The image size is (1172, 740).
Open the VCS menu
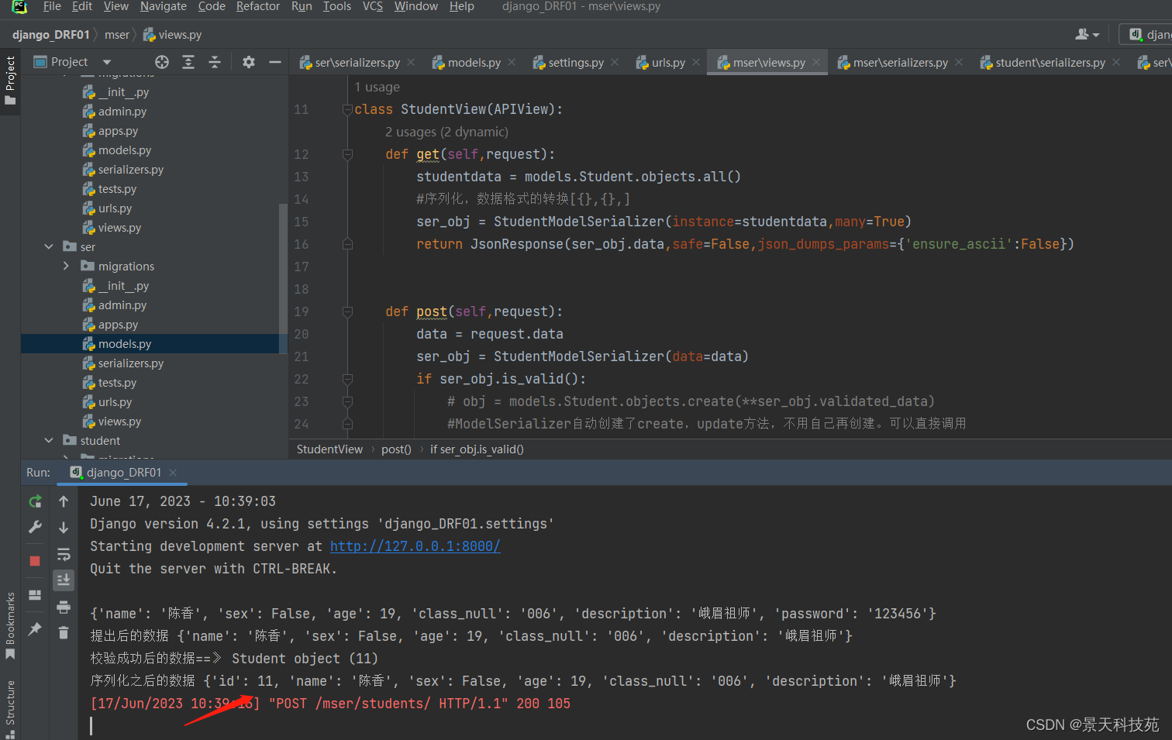373,6
